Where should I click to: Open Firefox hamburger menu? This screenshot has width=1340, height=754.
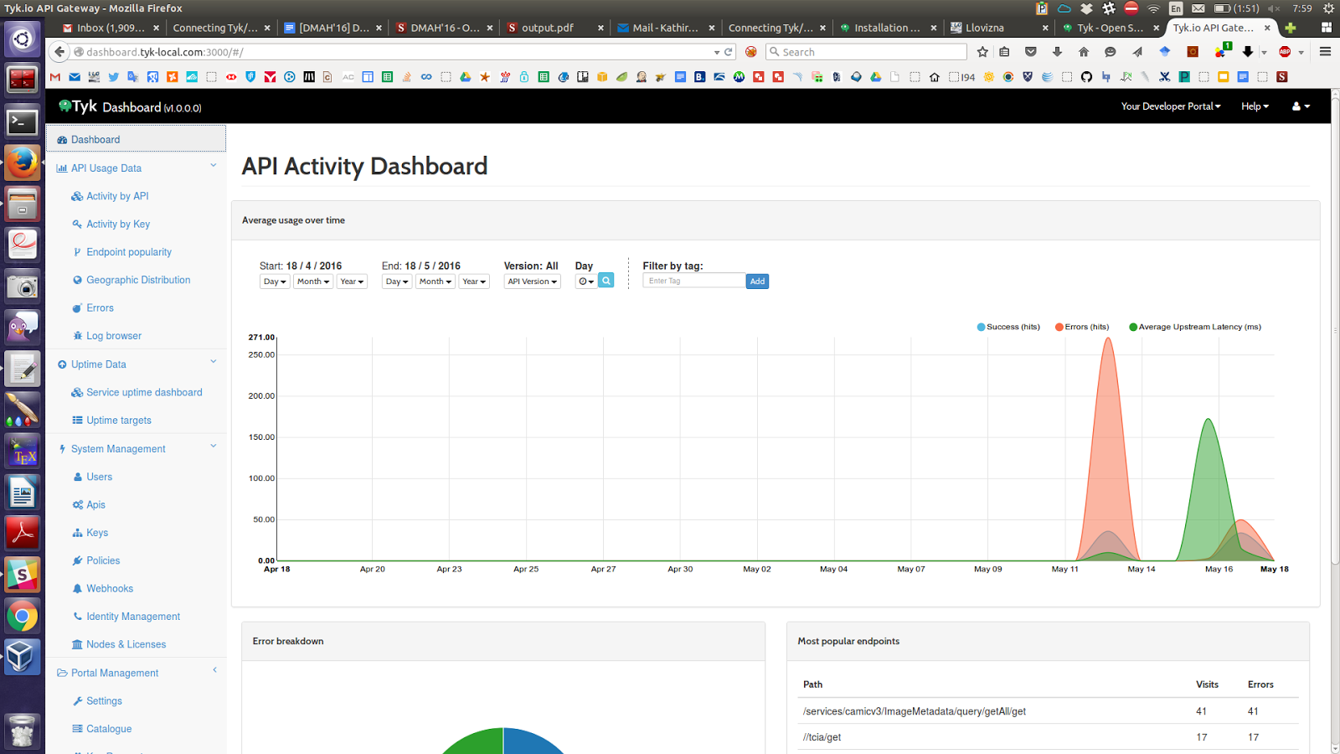[1325, 52]
